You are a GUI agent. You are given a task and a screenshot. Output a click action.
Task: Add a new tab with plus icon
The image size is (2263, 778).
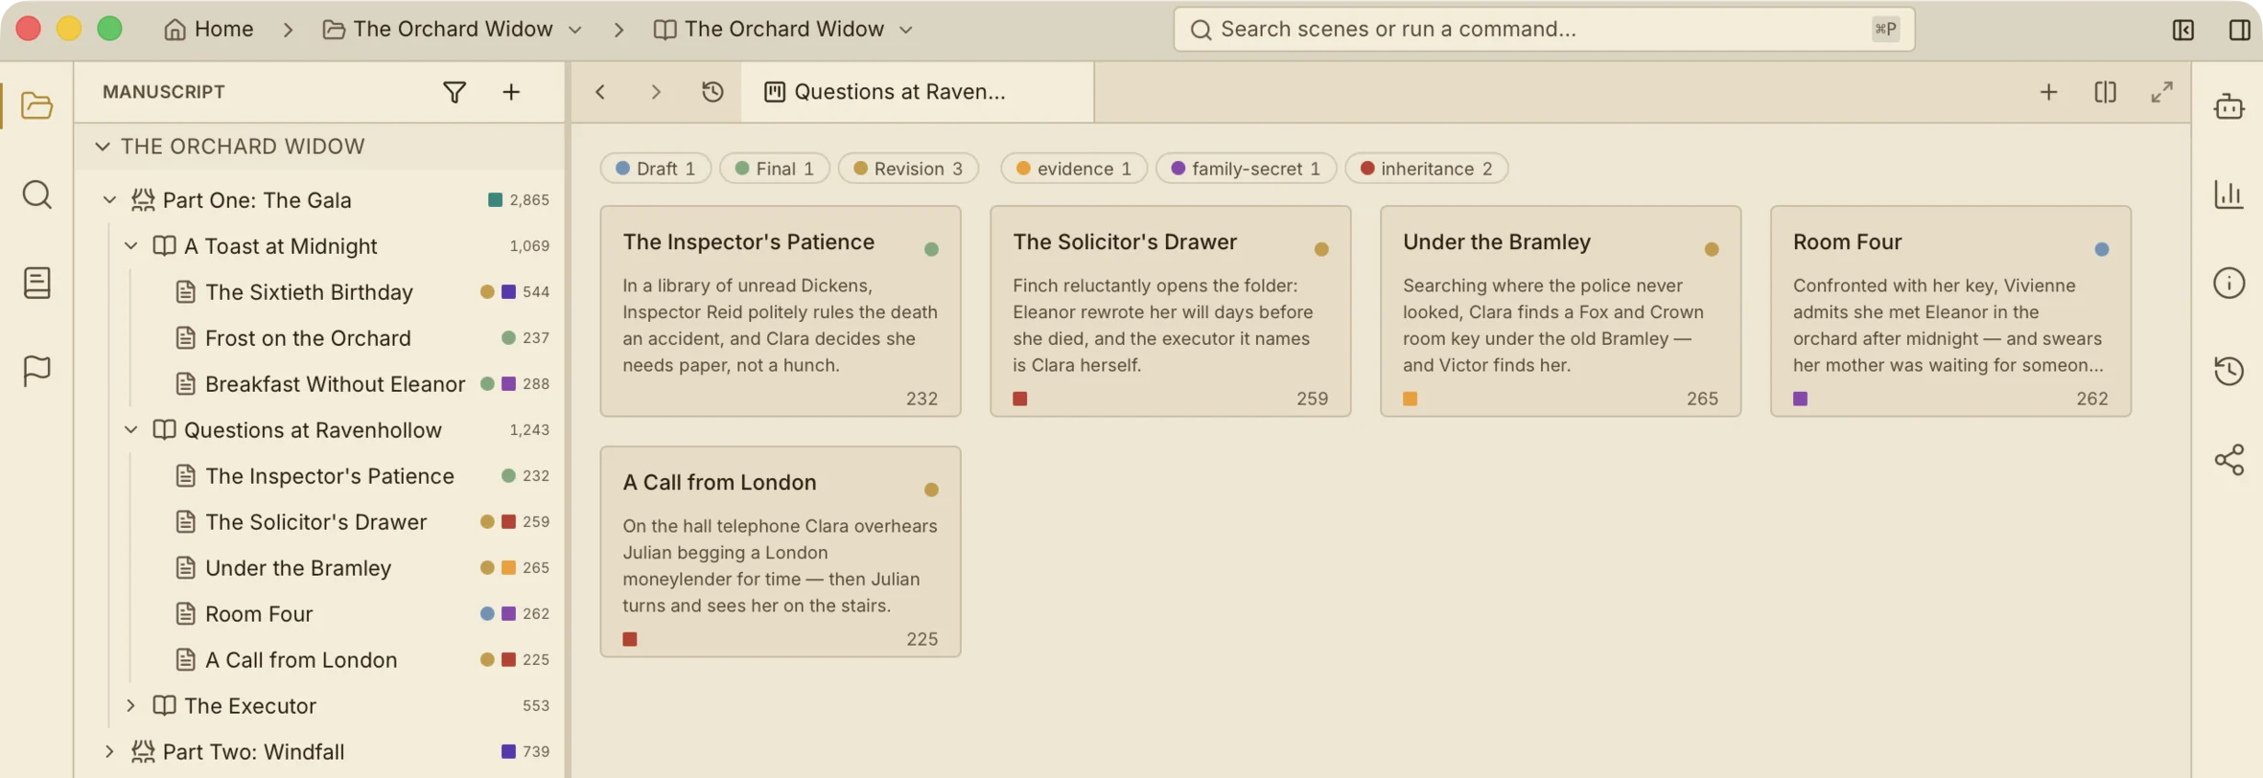(x=2048, y=92)
